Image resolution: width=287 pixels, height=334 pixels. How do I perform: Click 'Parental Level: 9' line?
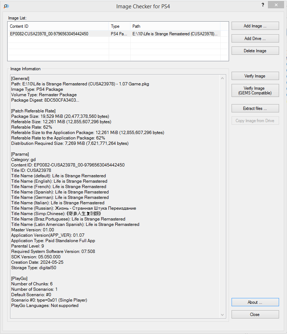[27, 246]
